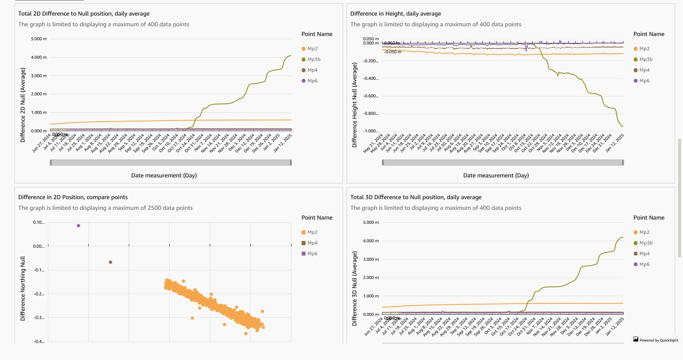The height and width of the screenshot is (360, 683).
Task: Click the QuickSight logo icon
Action: click(636, 339)
